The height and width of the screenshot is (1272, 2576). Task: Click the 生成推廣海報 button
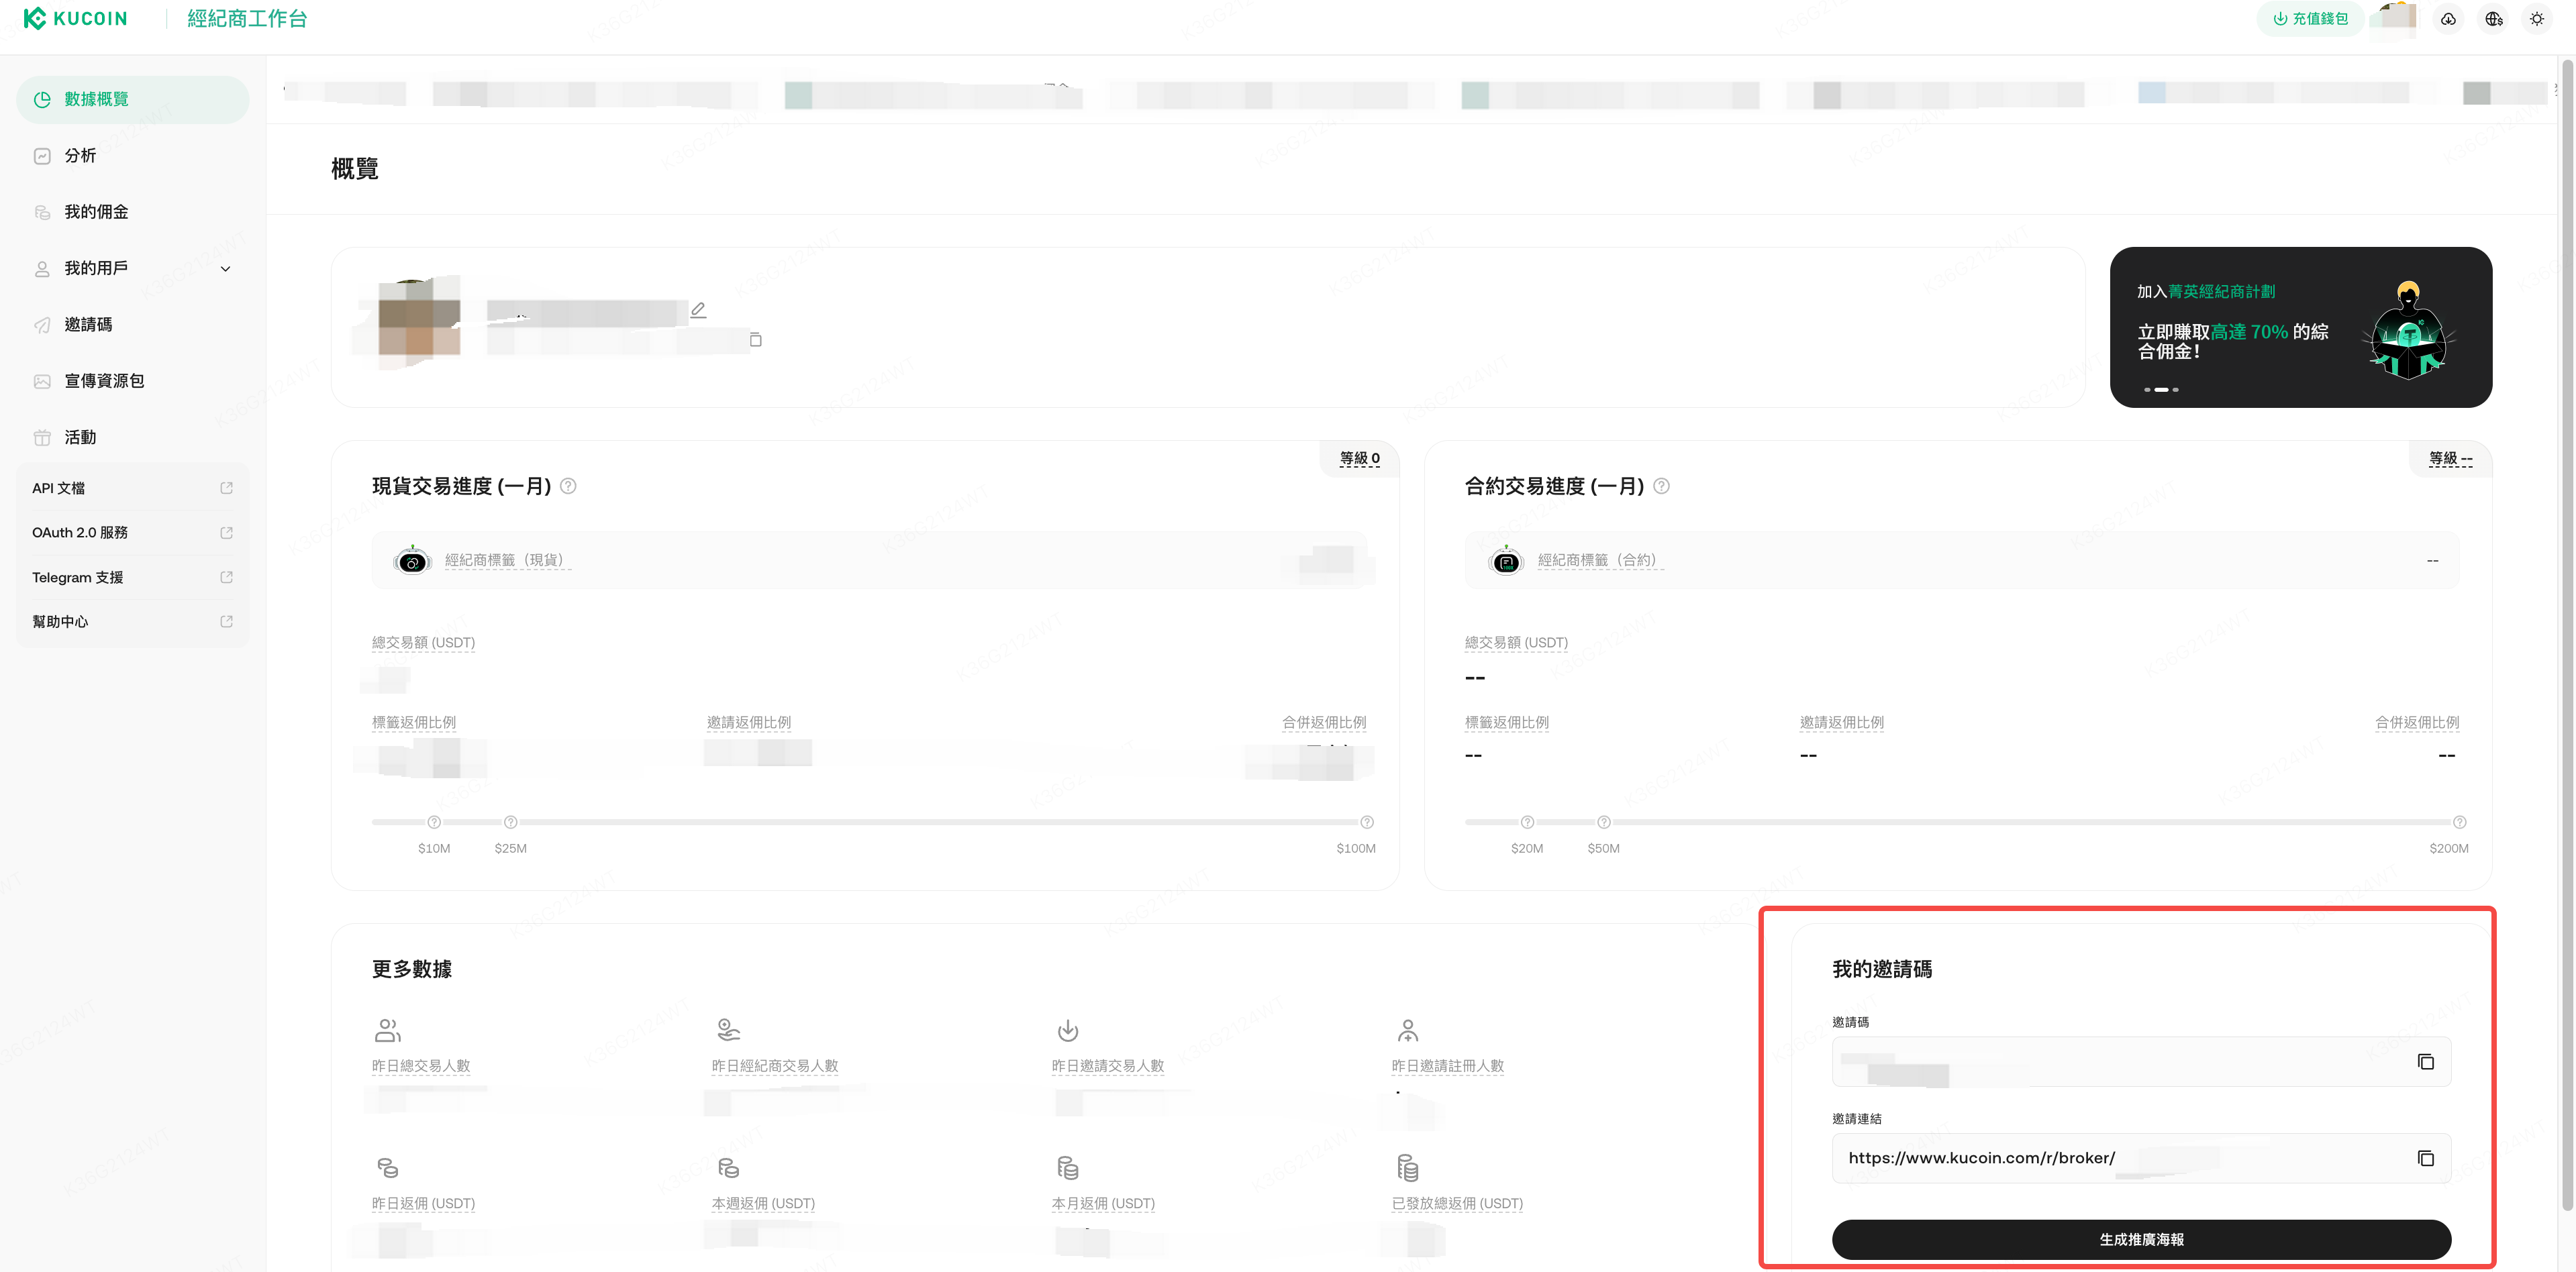[x=2140, y=1239]
